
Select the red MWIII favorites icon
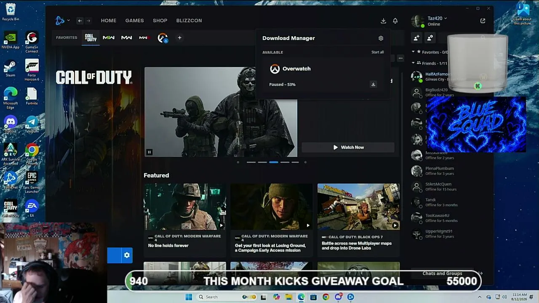[144, 38]
